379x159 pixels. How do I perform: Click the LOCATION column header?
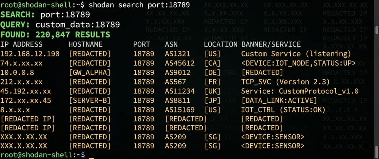click(221, 44)
